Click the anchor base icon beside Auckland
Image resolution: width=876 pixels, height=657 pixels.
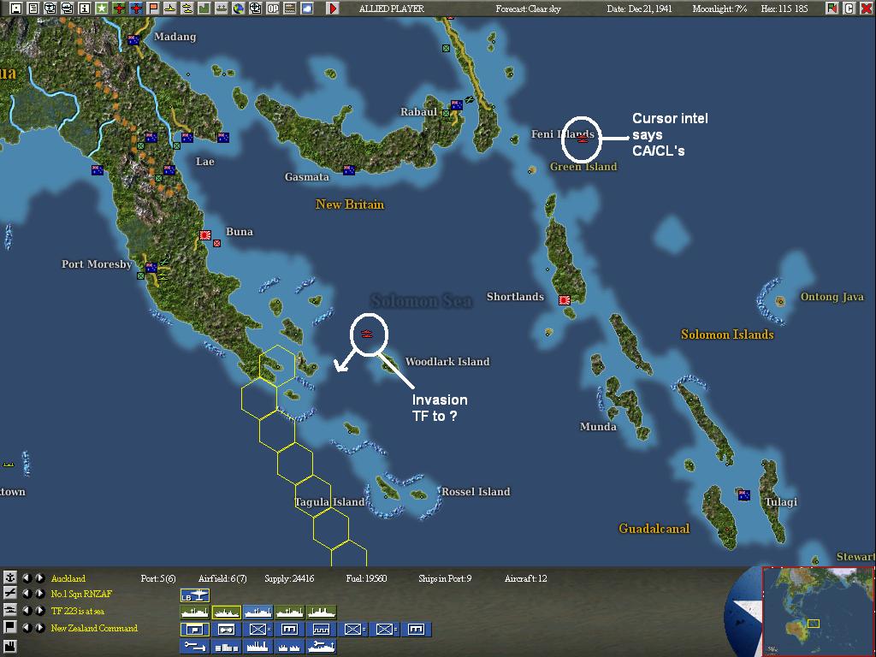pyautogui.click(x=10, y=577)
